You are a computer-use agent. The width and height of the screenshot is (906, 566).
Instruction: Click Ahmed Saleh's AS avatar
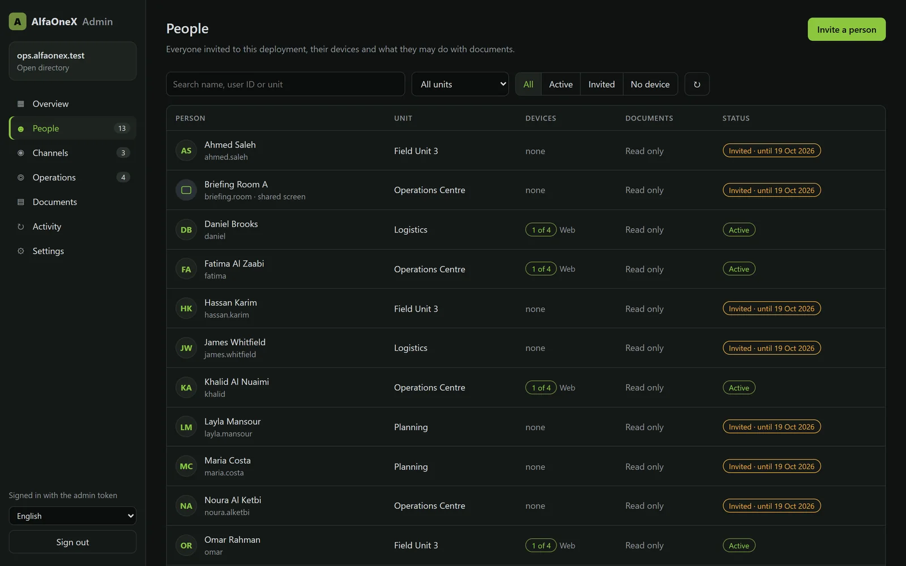point(186,151)
